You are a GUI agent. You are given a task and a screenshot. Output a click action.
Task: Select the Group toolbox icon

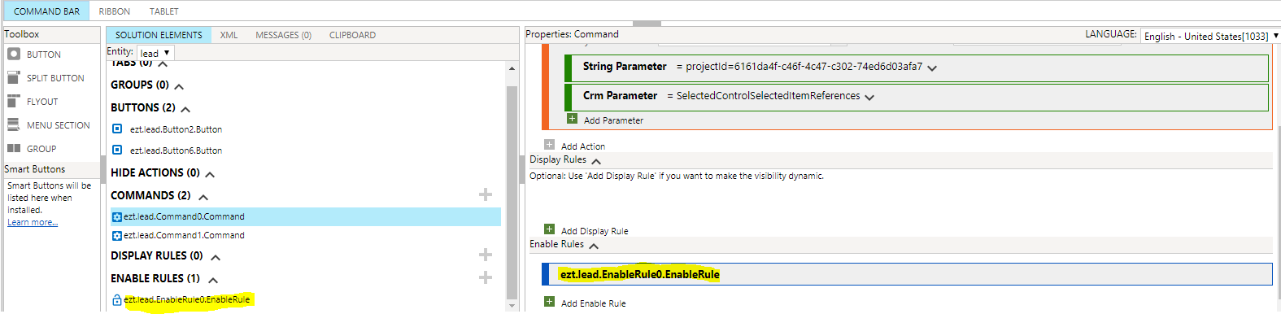(x=14, y=149)
